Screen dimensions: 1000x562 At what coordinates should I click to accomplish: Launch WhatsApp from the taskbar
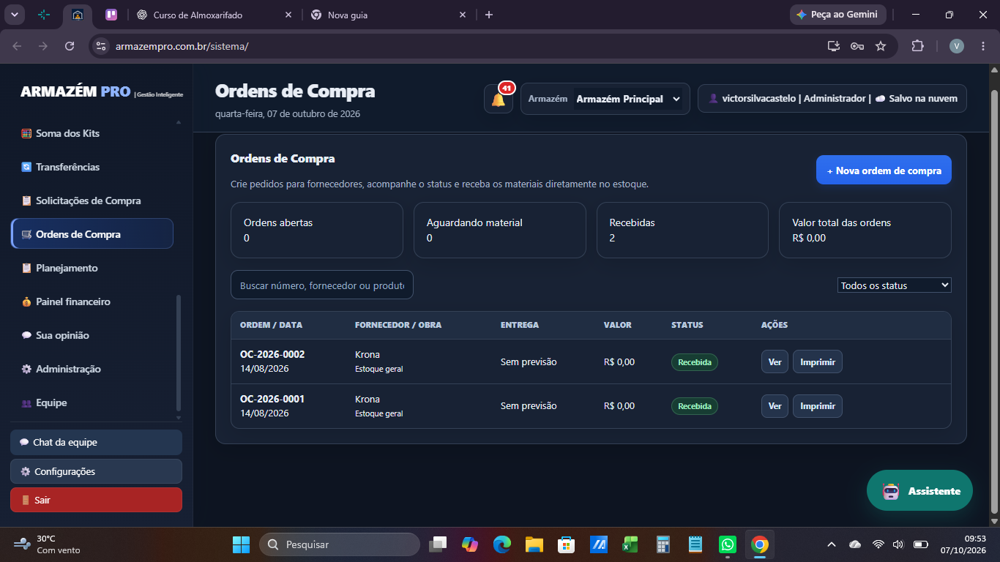(x=727, y=544)
